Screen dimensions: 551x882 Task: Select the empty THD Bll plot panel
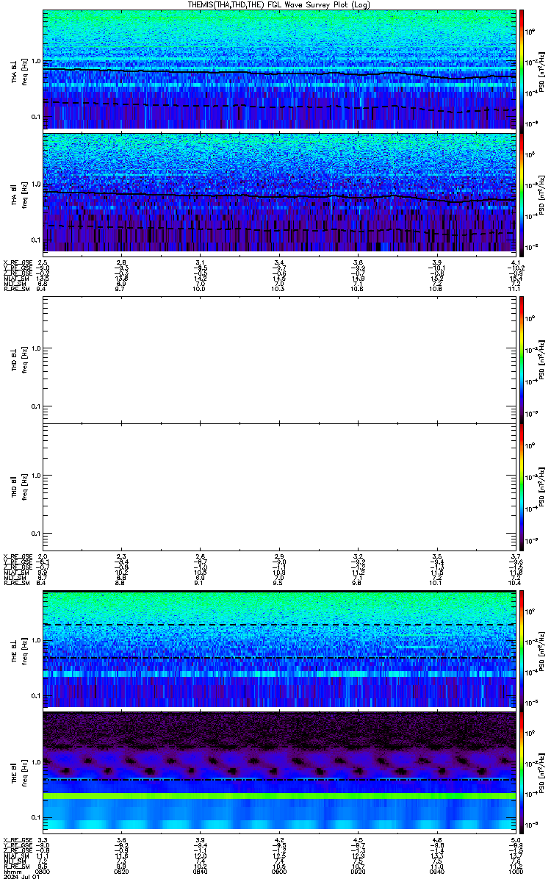(279, 487)
